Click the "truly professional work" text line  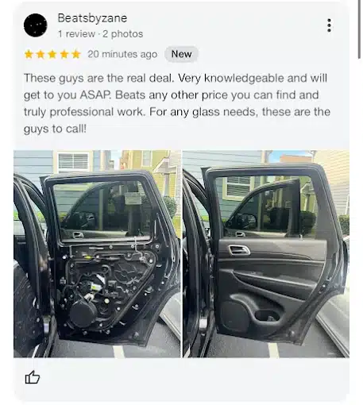tap(85, 112)
